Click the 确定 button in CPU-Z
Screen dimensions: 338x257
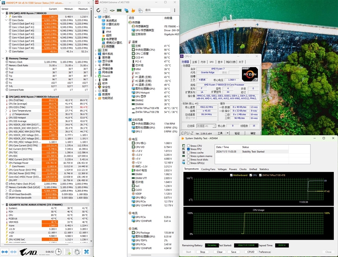tap(253, 133)
